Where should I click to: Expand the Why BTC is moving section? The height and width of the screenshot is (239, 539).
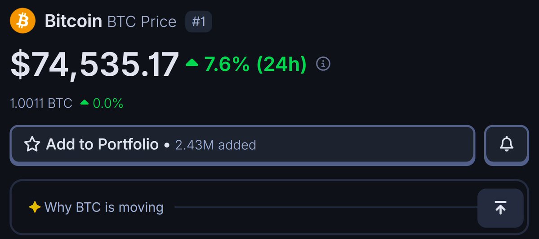tap(269, 207)
